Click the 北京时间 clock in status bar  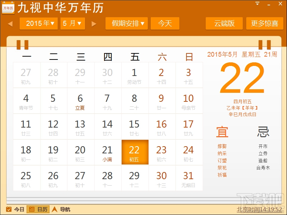(x=259, y=209)
